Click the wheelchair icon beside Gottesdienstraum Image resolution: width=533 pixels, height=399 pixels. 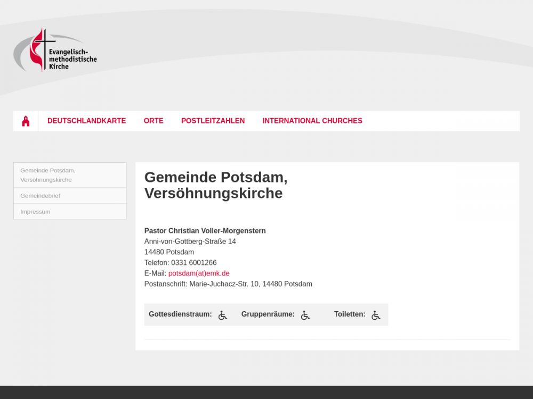click(x=223, y=315)
